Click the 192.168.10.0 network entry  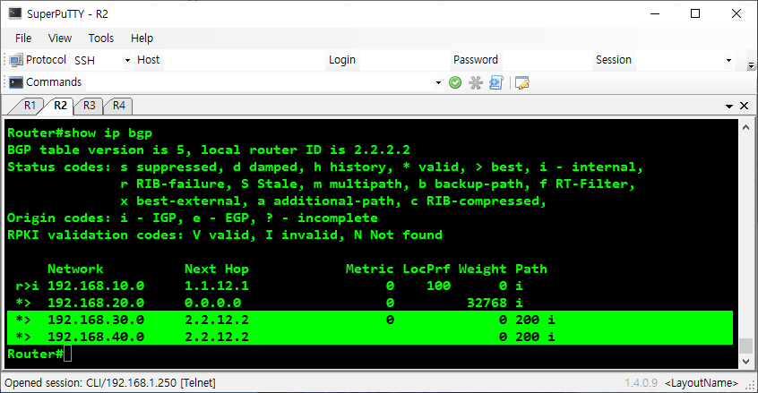[96, 286]
